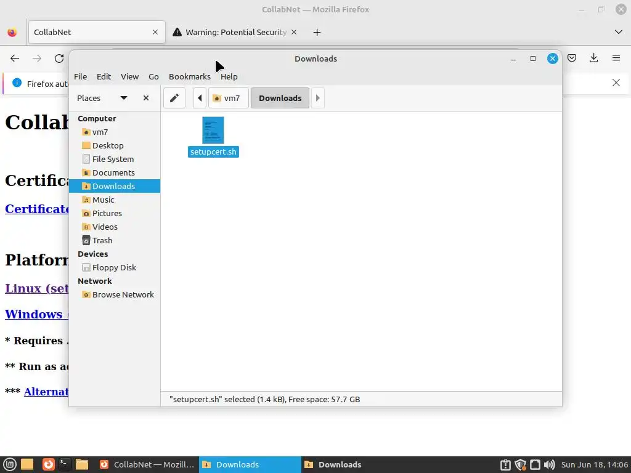
Task: Open the Linux Mint start menu
Action: pos(10,464)
